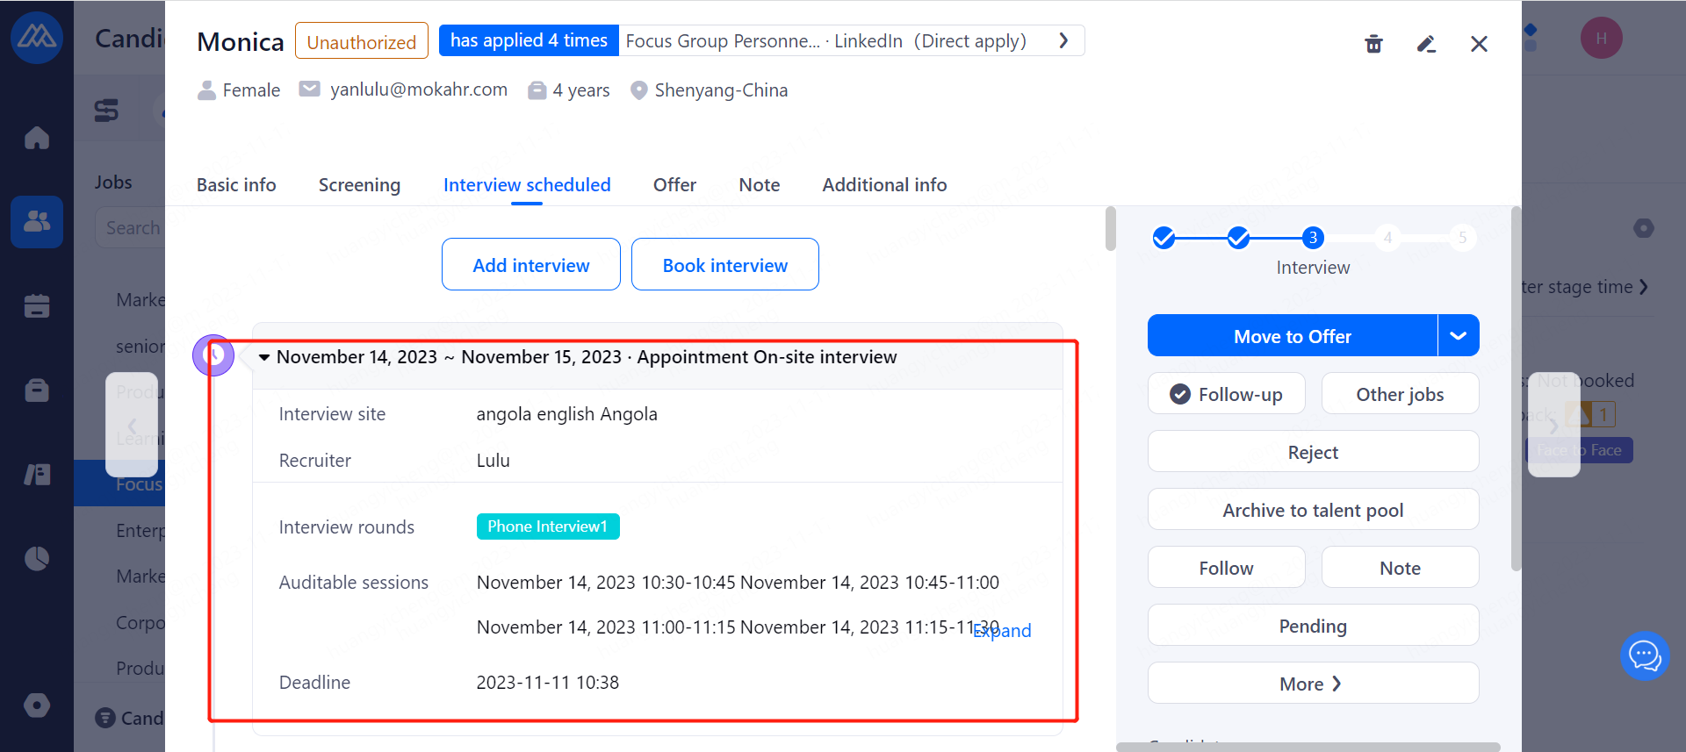The width and height of the screenshot is (1686, 752).
Task: Click the trash delete icon
Action: tap(1373, 44)
